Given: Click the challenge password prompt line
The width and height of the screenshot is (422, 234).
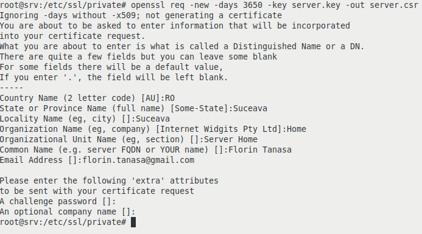Looking at the screenshot, I should click(58, 202).
